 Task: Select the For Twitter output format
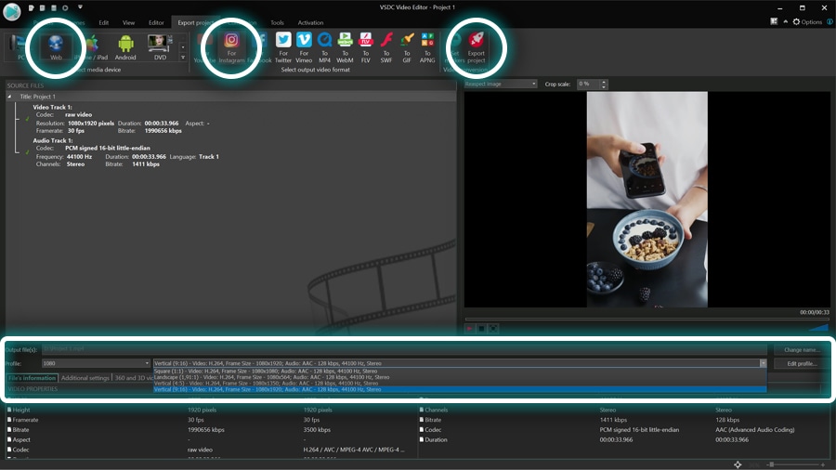pos(283,48)
